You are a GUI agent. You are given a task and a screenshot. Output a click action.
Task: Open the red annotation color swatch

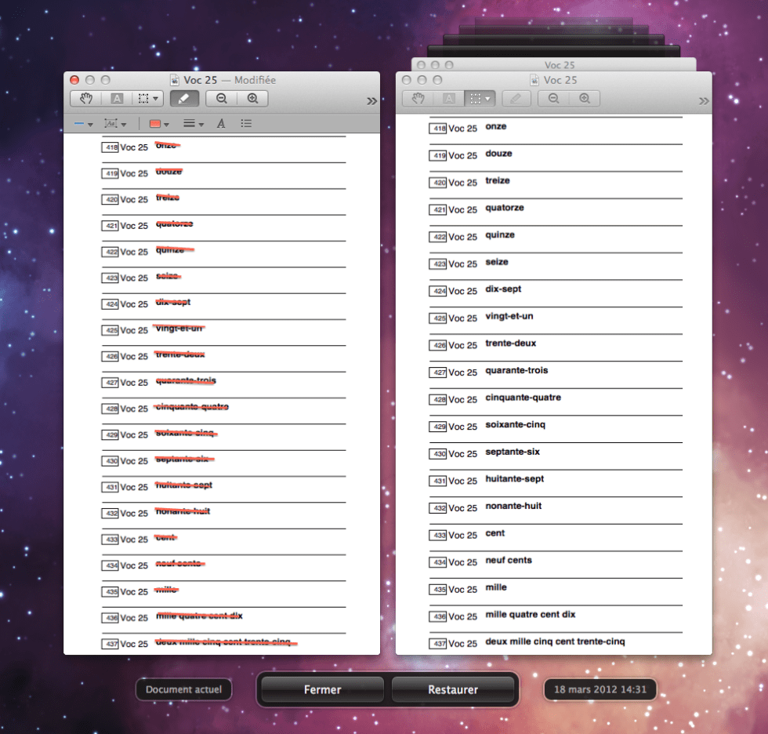[159, 124]
